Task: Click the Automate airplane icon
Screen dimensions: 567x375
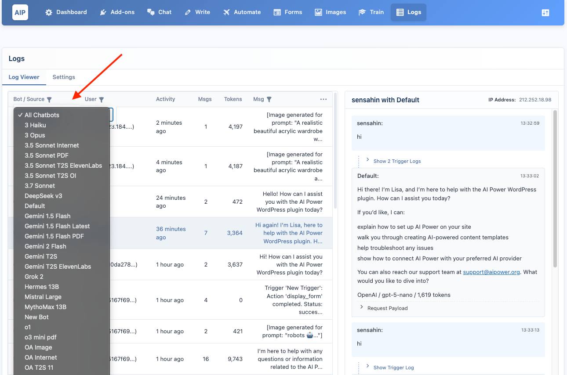Action: pyautogui.click(x=226, y=12)
